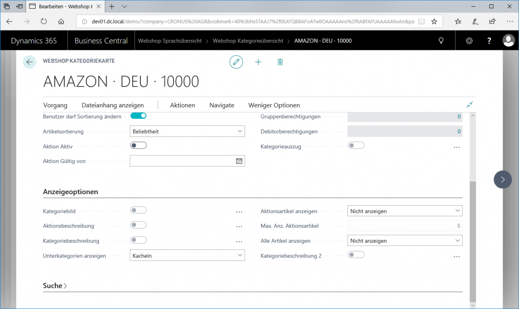
Task: Open the browser more options menu
Action: coord(510,22)
